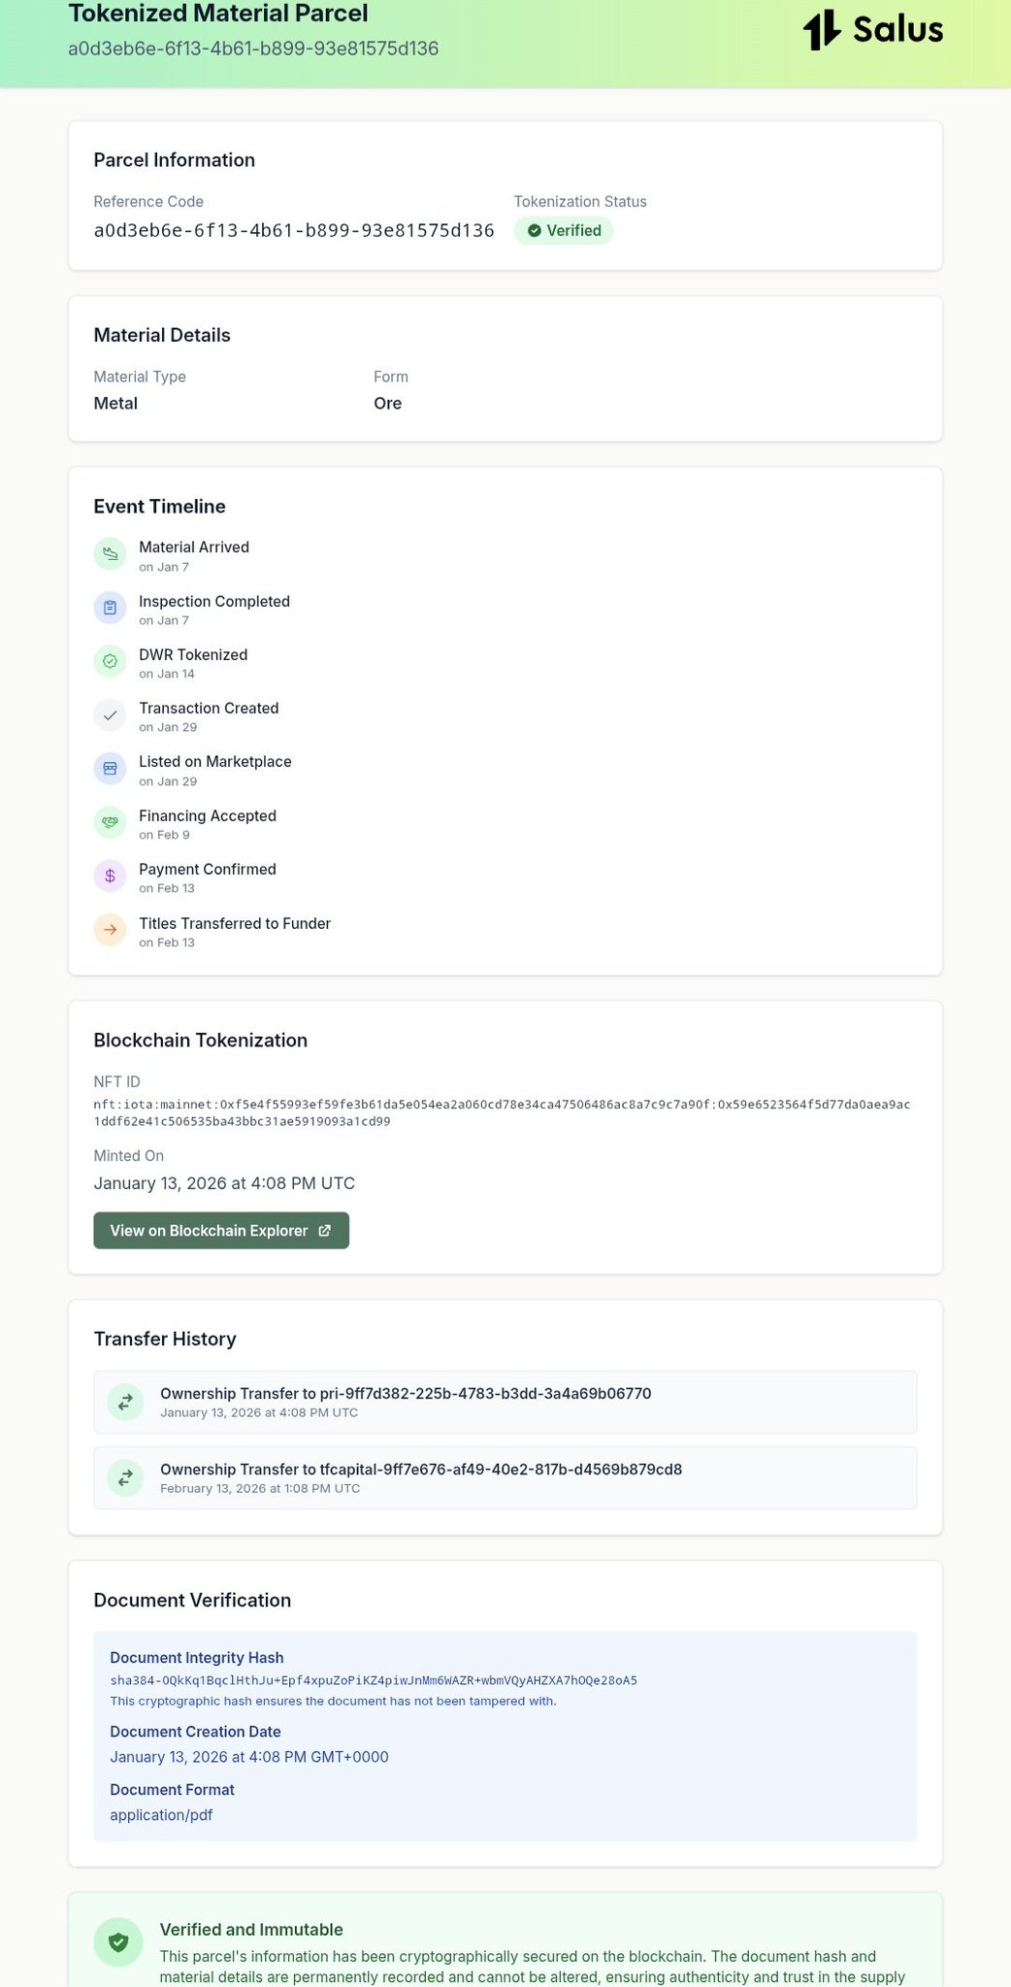Click the Verified status badge
1011x1987 pixels.
point(564,231)
